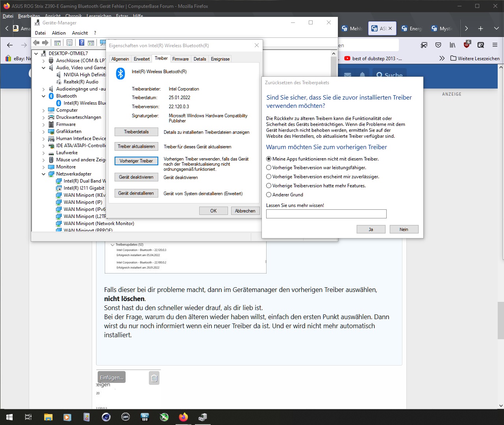
Task: Expand the Anschlüsse (COM & LPT) node
Action: (x=44, y=61)
